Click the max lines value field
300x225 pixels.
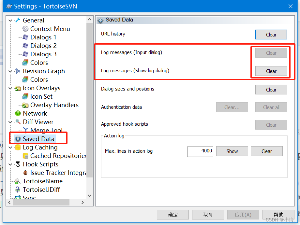click(x=200, y=151)
